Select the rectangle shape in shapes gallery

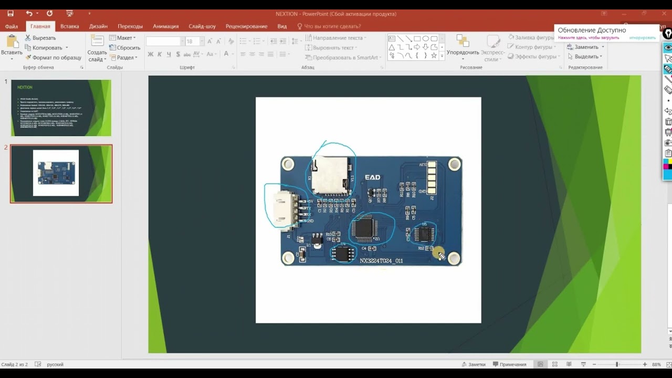click(417, 38)
